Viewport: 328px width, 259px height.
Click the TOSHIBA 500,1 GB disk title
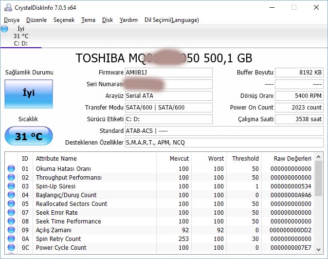tap(164, 58)
